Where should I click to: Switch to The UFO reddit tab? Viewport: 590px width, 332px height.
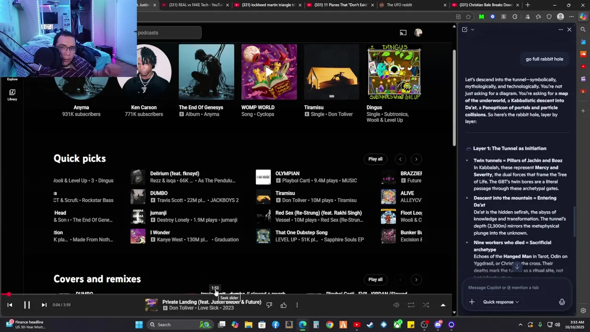coord(413,5)
